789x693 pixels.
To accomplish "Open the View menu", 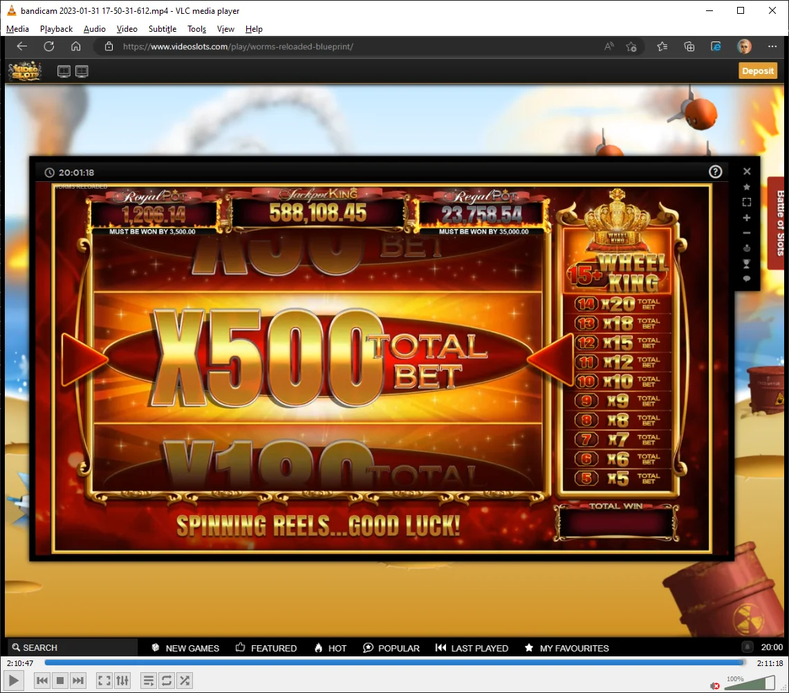I will 225,29.
